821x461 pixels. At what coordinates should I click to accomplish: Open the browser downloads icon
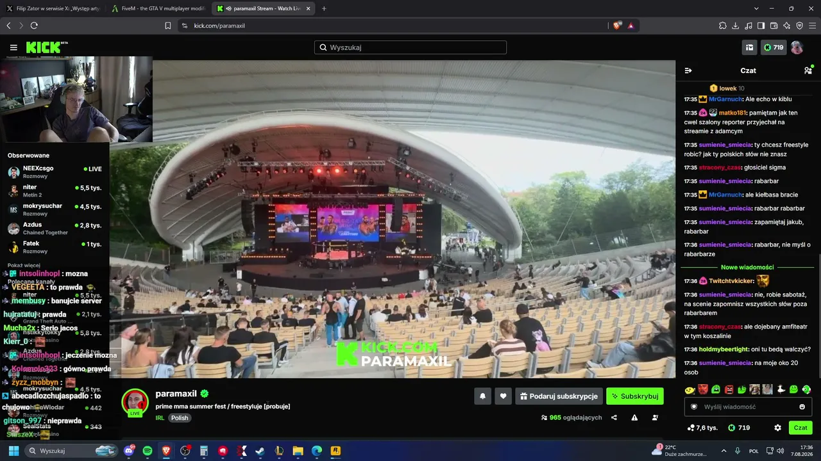click(x=736, y=26)
